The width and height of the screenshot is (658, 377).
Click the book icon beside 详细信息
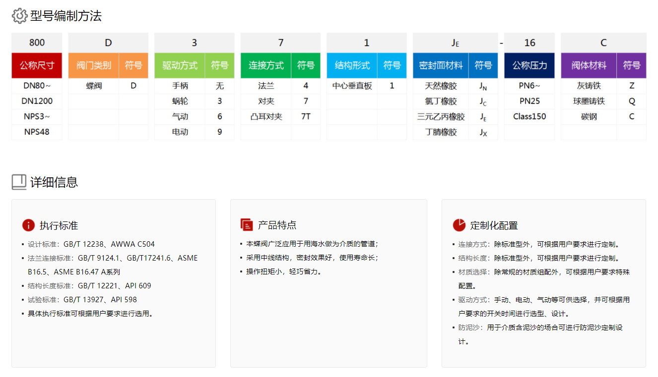pos(19,182)
